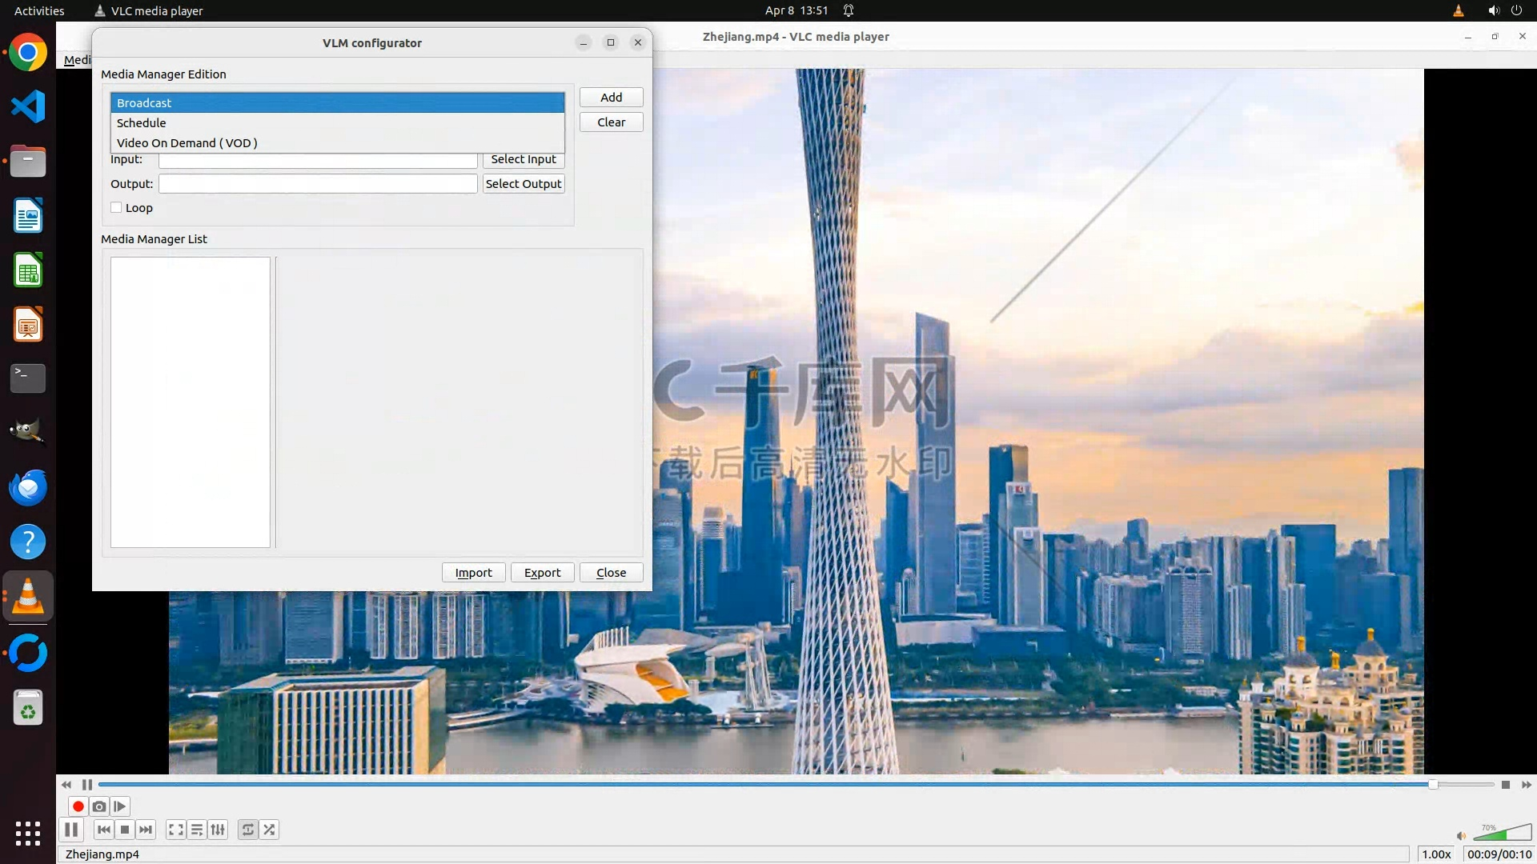
Task: Click the Select Output button
Action: click(x=524, y=184)
